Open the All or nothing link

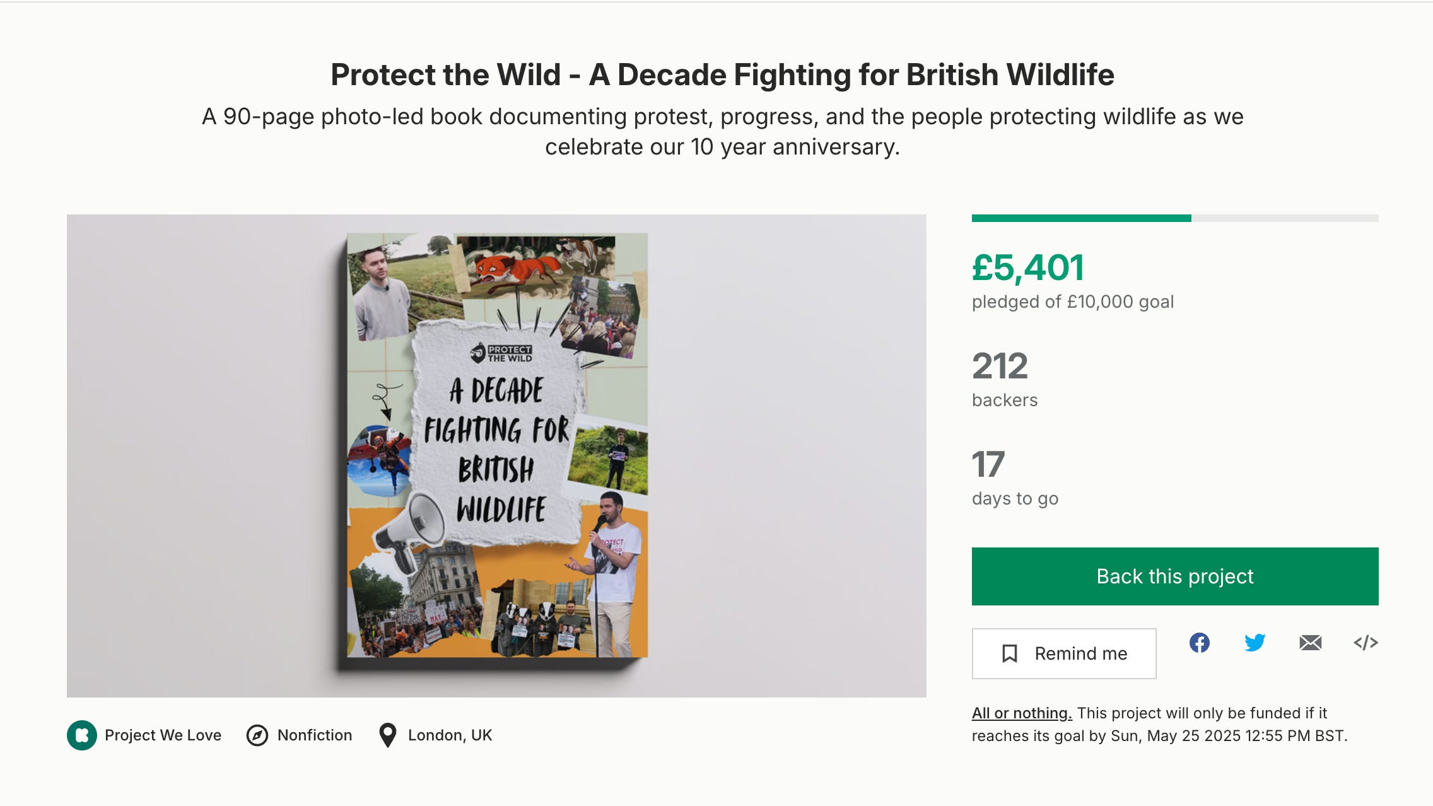click(x=1022, y=713)
